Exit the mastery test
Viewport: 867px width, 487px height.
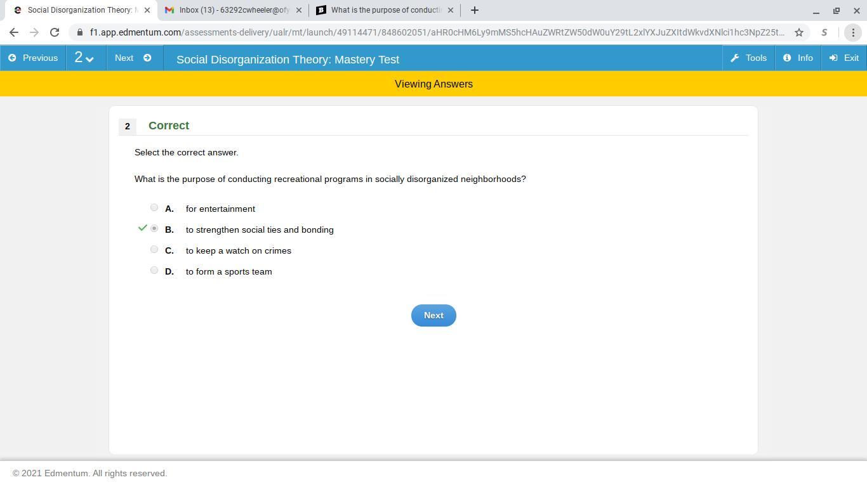click(x=844, y=58)
